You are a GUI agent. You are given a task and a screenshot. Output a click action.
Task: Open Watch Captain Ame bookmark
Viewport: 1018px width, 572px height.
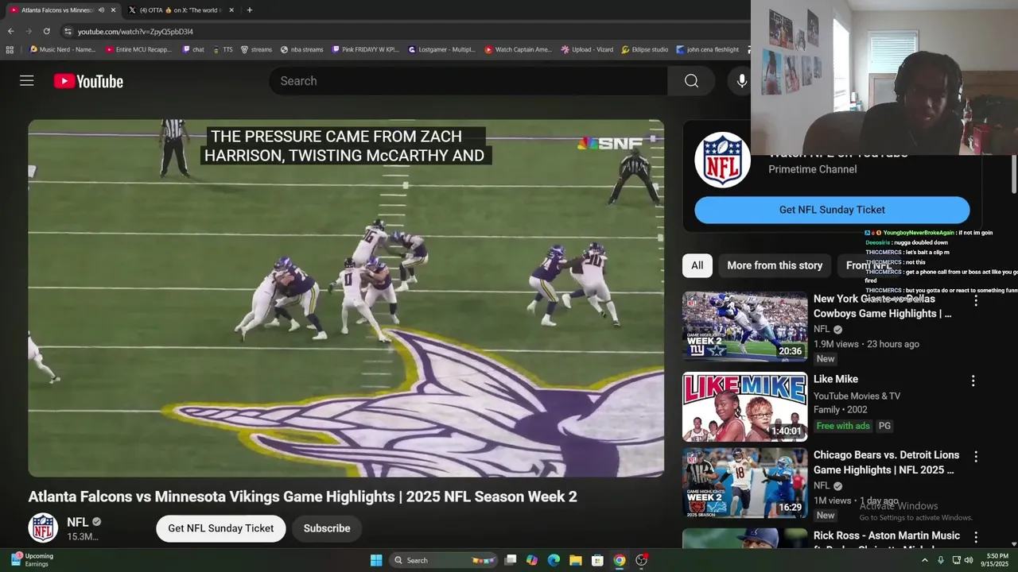pos(519,49)
